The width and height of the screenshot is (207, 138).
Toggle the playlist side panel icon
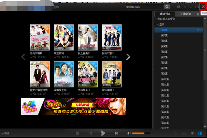[200, 133]
